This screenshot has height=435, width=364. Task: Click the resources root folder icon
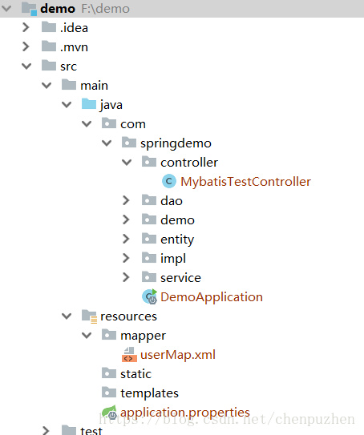click(90, 316)
